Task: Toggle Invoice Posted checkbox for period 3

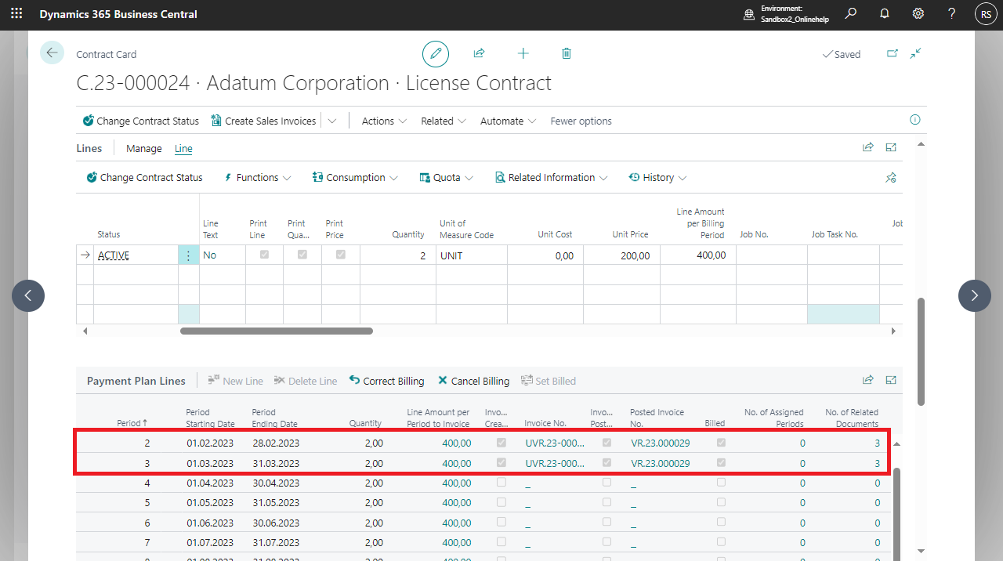Action: 607,463
